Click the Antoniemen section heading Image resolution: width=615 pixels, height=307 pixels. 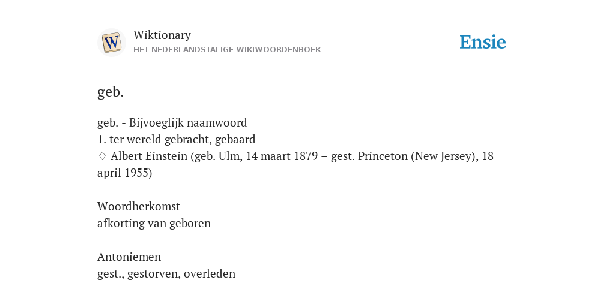coord(129,257)
